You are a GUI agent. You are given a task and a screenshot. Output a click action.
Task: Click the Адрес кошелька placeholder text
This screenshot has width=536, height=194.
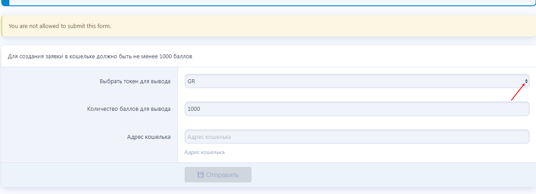point(209,137)
